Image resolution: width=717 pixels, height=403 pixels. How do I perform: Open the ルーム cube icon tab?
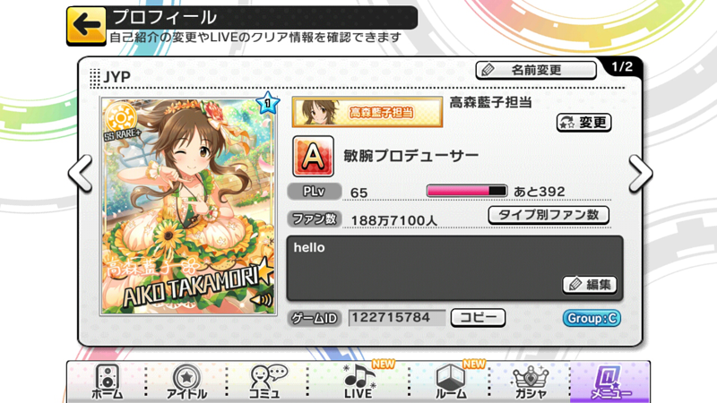click(x=451, y=382)
